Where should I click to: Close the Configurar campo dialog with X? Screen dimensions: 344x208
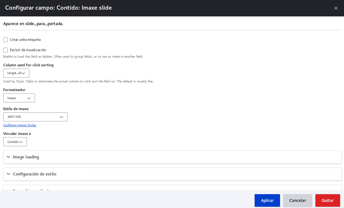(336, 8)
